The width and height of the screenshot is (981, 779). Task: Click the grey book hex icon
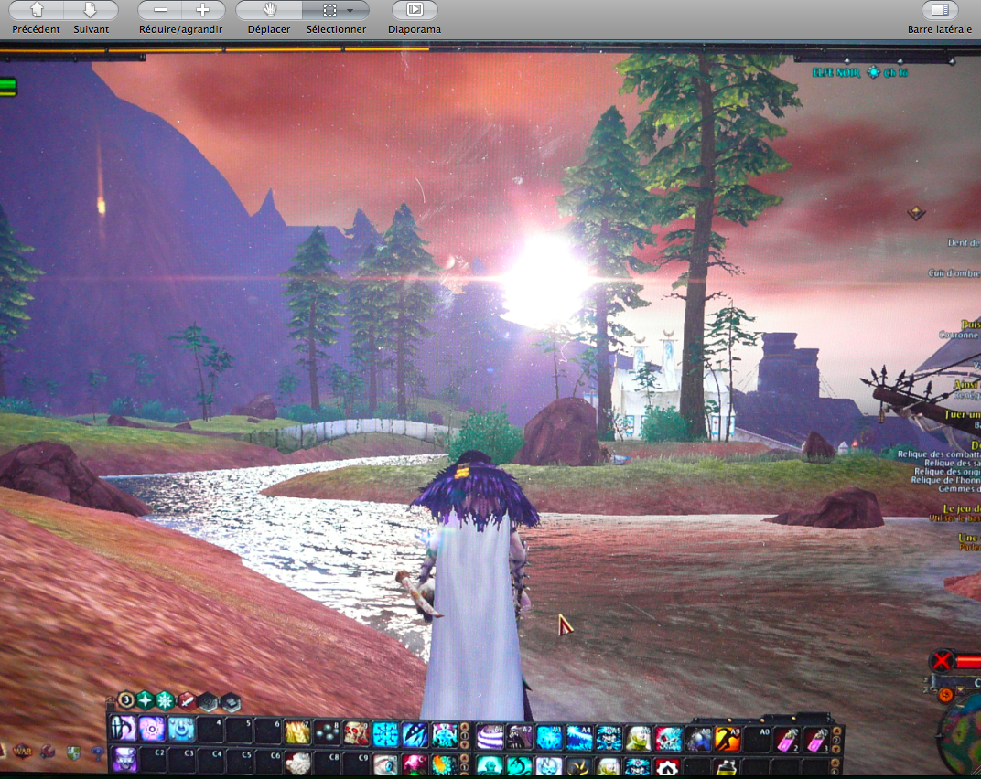click(x=230, y=702)
